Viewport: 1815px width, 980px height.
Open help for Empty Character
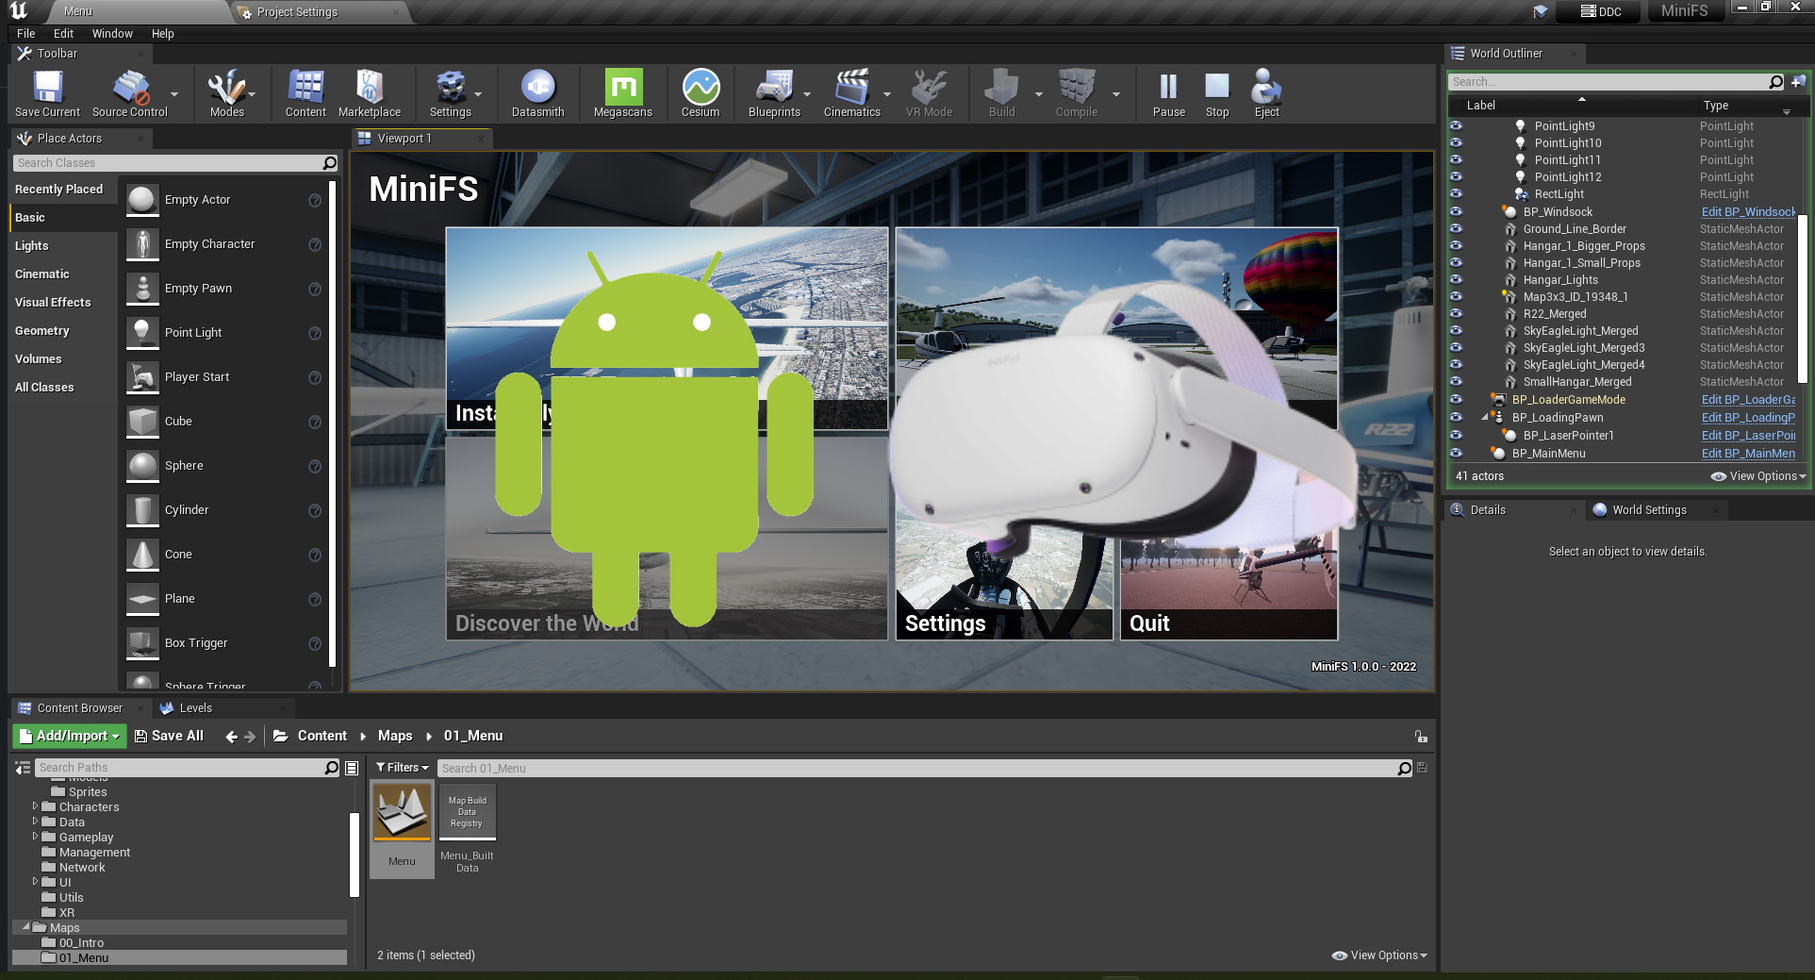tap(315, 244)
